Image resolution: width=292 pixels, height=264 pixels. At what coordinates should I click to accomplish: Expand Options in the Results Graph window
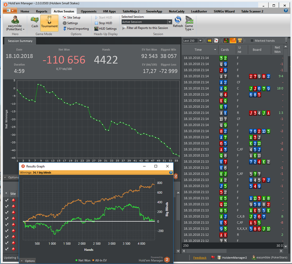click(x=28, y=261)
